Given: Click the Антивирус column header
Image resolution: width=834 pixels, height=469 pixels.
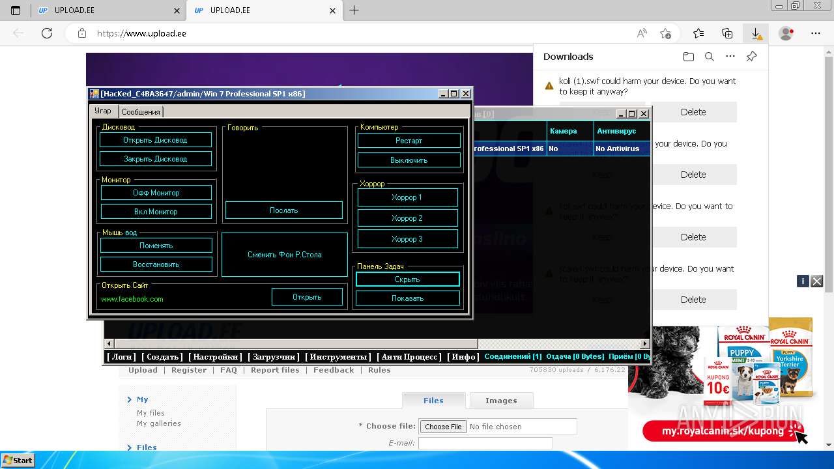Looking at the screenshot, I should [622, 131].
